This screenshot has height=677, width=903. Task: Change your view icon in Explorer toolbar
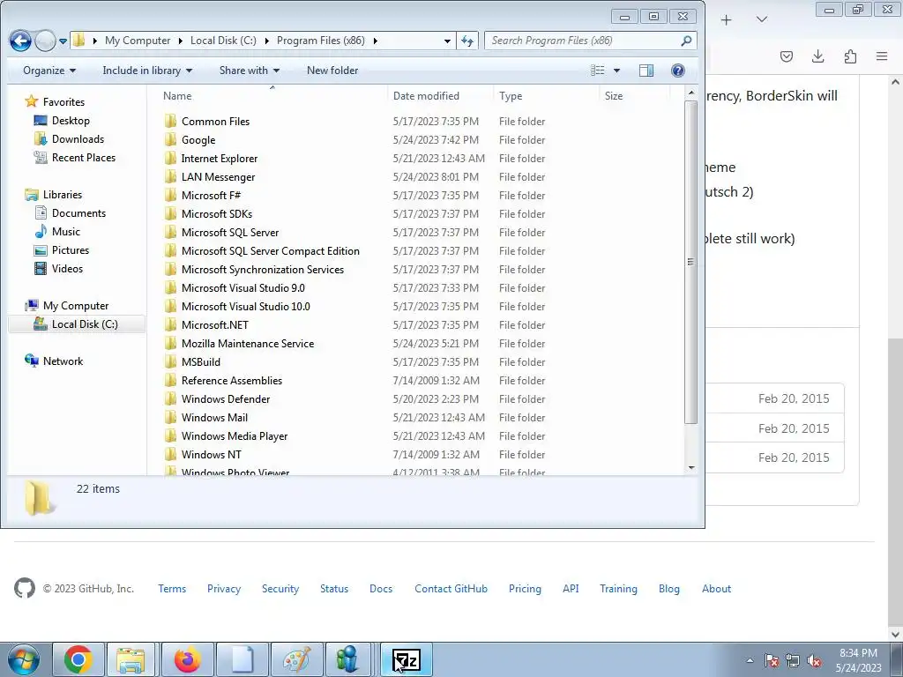598,71
